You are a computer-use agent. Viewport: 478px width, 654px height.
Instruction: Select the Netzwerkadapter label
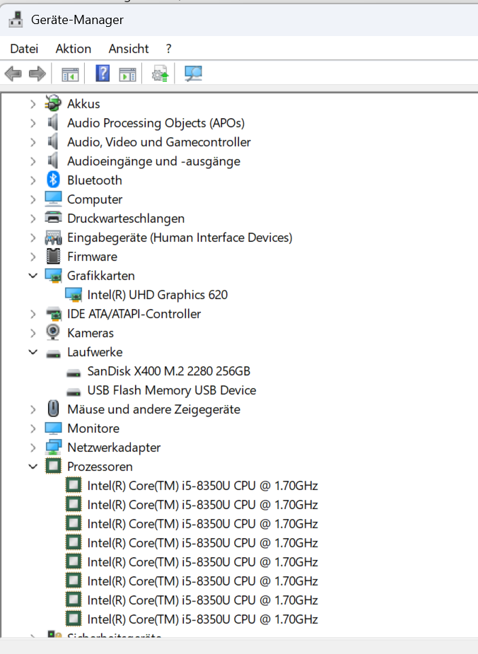[114, 448]
